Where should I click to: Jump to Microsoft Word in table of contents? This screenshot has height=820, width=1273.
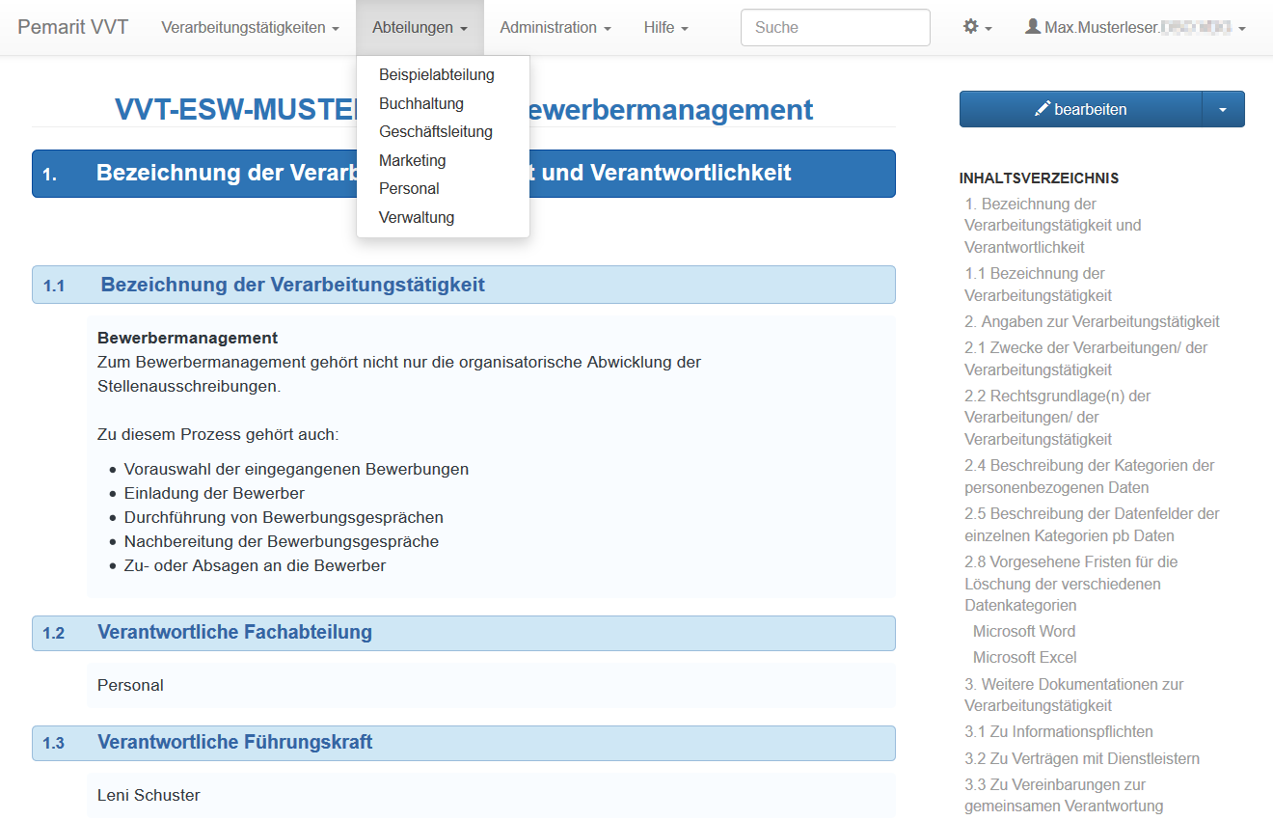(x=1023, y=632)
